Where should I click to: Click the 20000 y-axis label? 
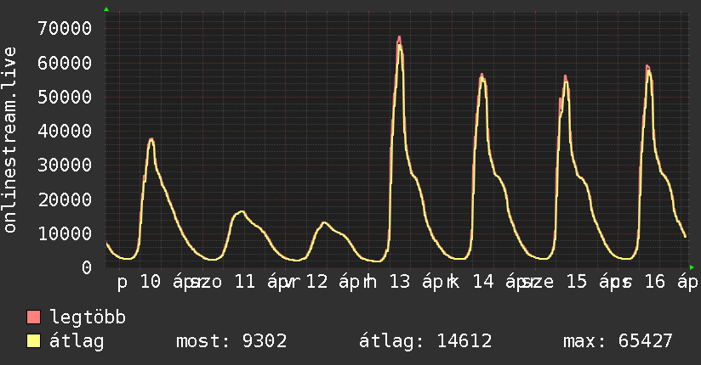point(65,199)
